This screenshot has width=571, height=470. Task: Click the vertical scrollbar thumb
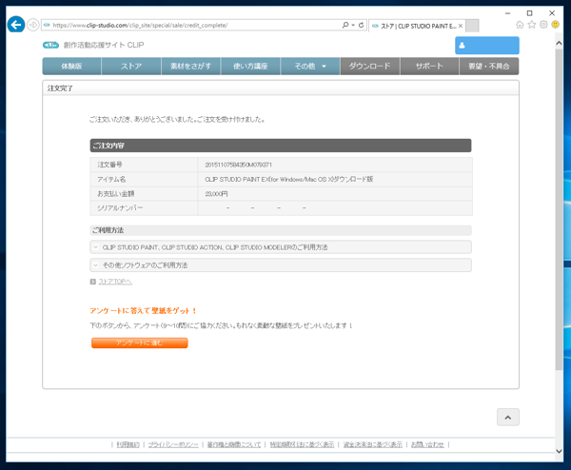click(x=559, y=209)
